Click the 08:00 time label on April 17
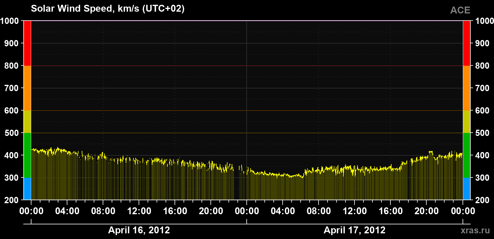Screen dimensions: 494x239 [x=319, y=211]
